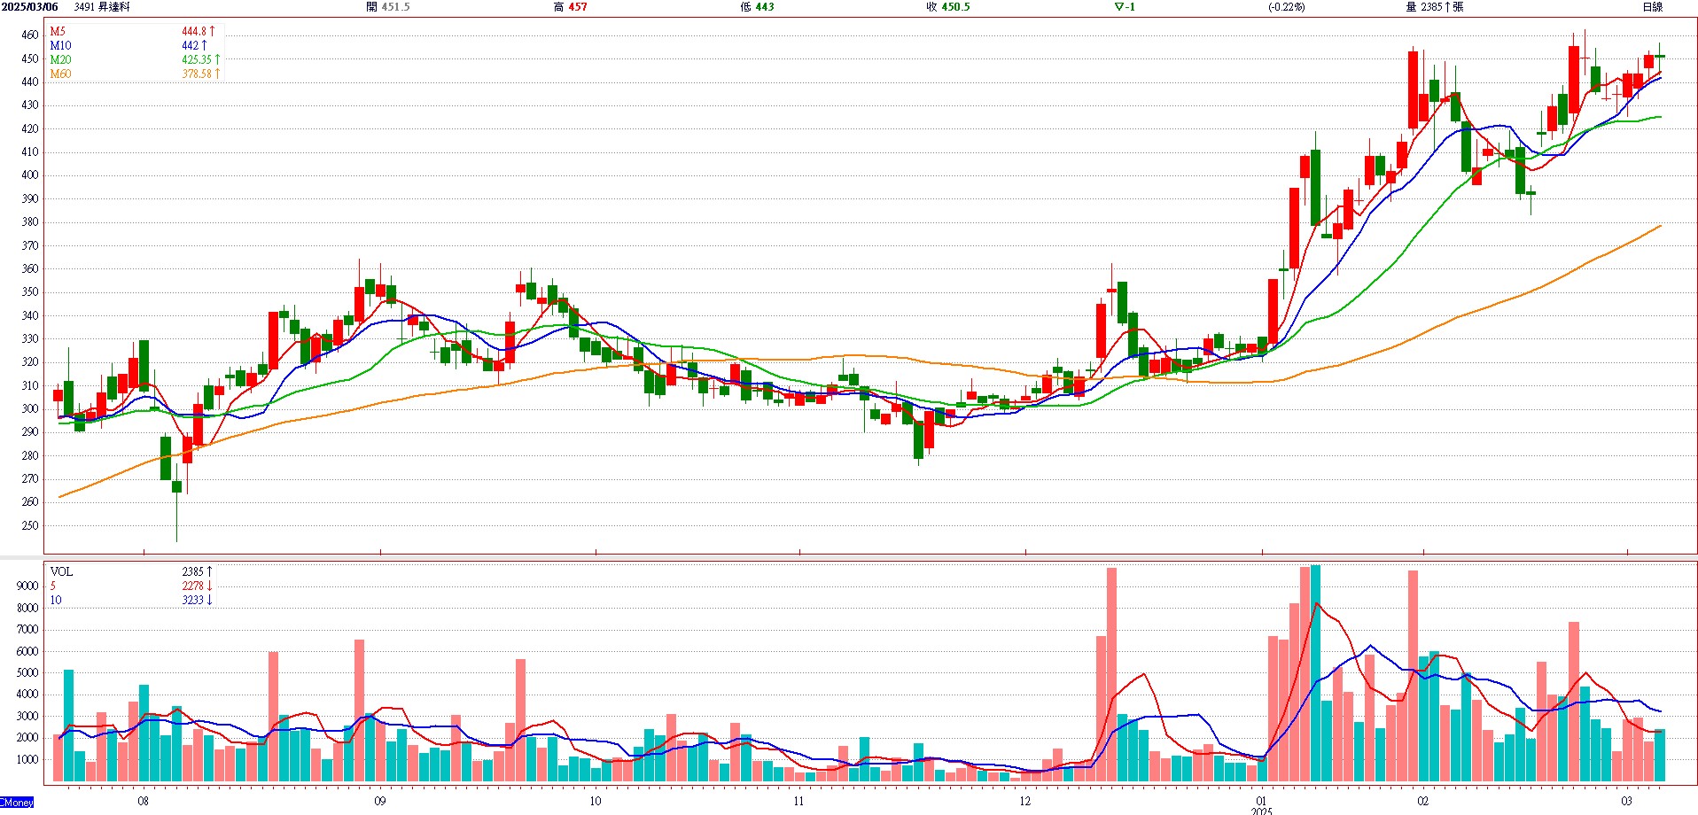The height and width of the screenshot is (815, 1698).
Task: Click the down arrow beside 5-day volume 2278
Action: click(x=210, y=586)
